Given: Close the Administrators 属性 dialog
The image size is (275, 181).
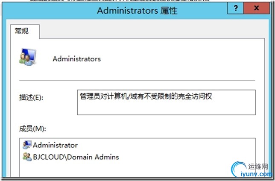Looking at the screenshot, I should coord(256,8).
